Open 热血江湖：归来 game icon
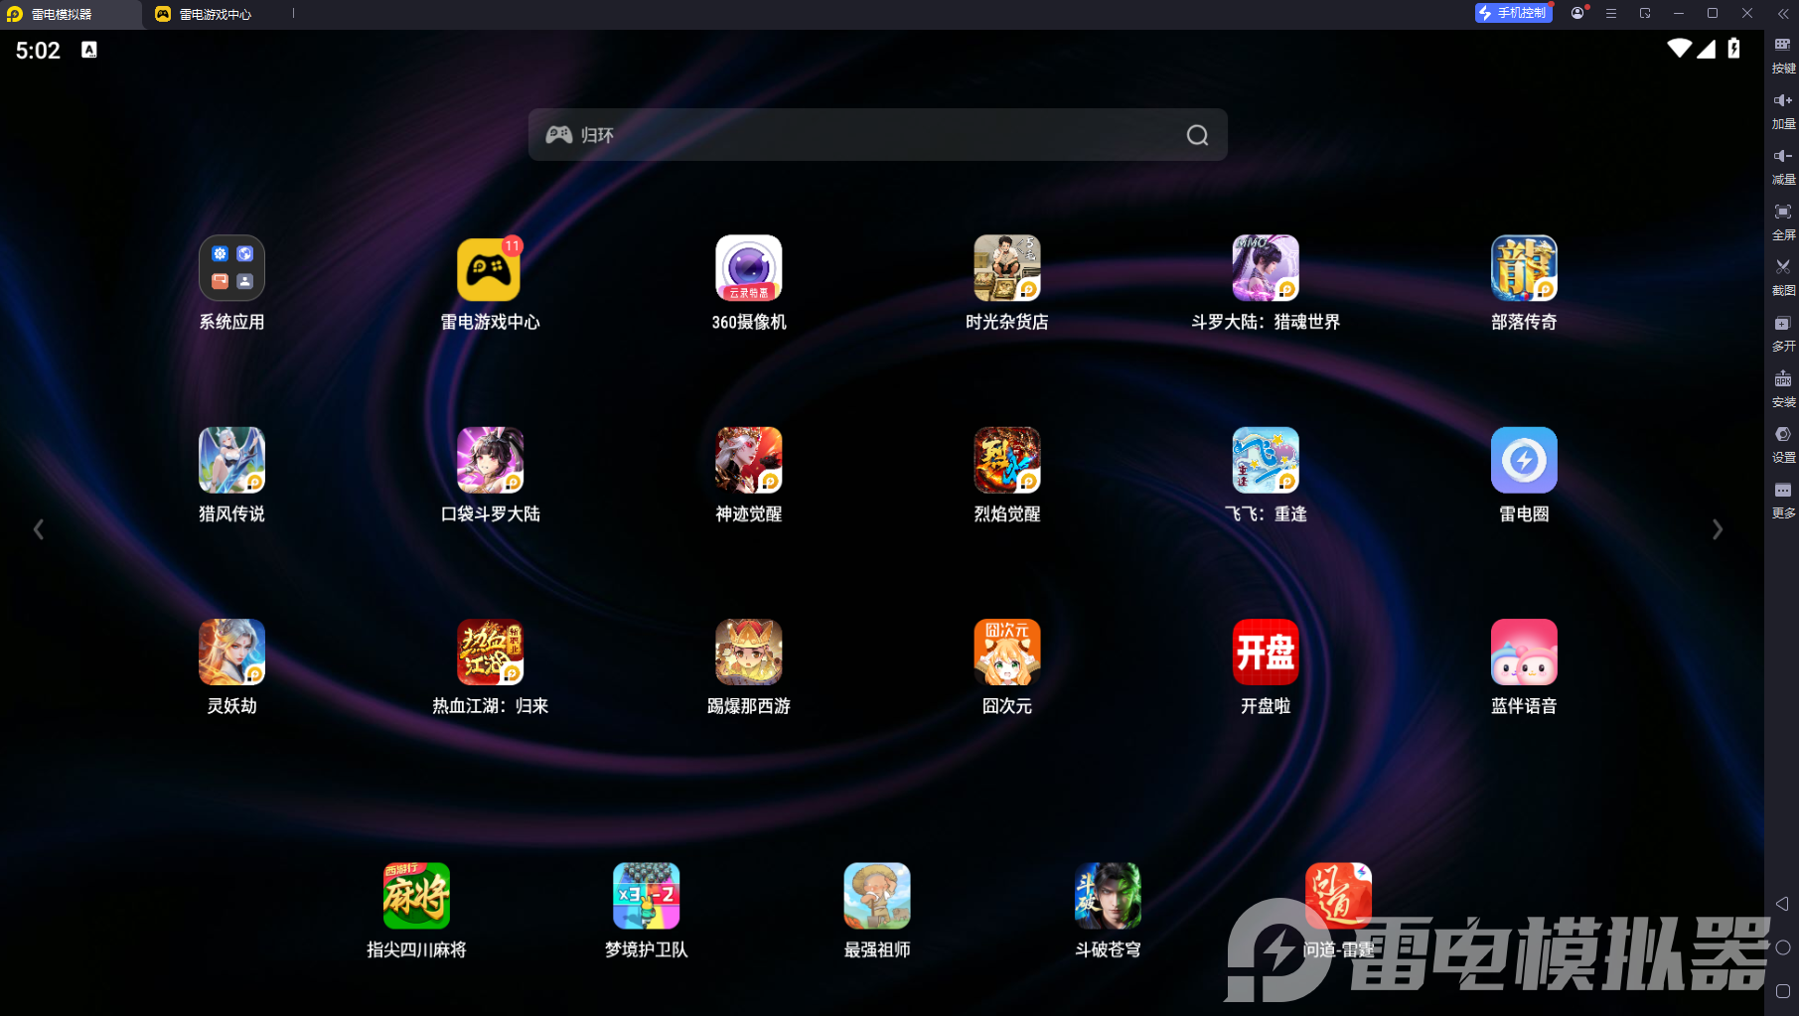Screen dimensions: 1799x1016 490,652
